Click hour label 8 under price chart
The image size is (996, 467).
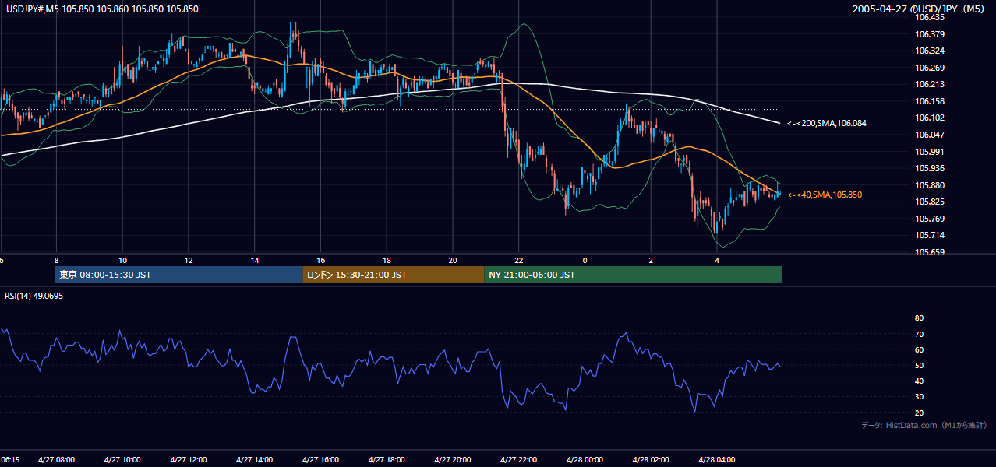(x=56, y=261)
